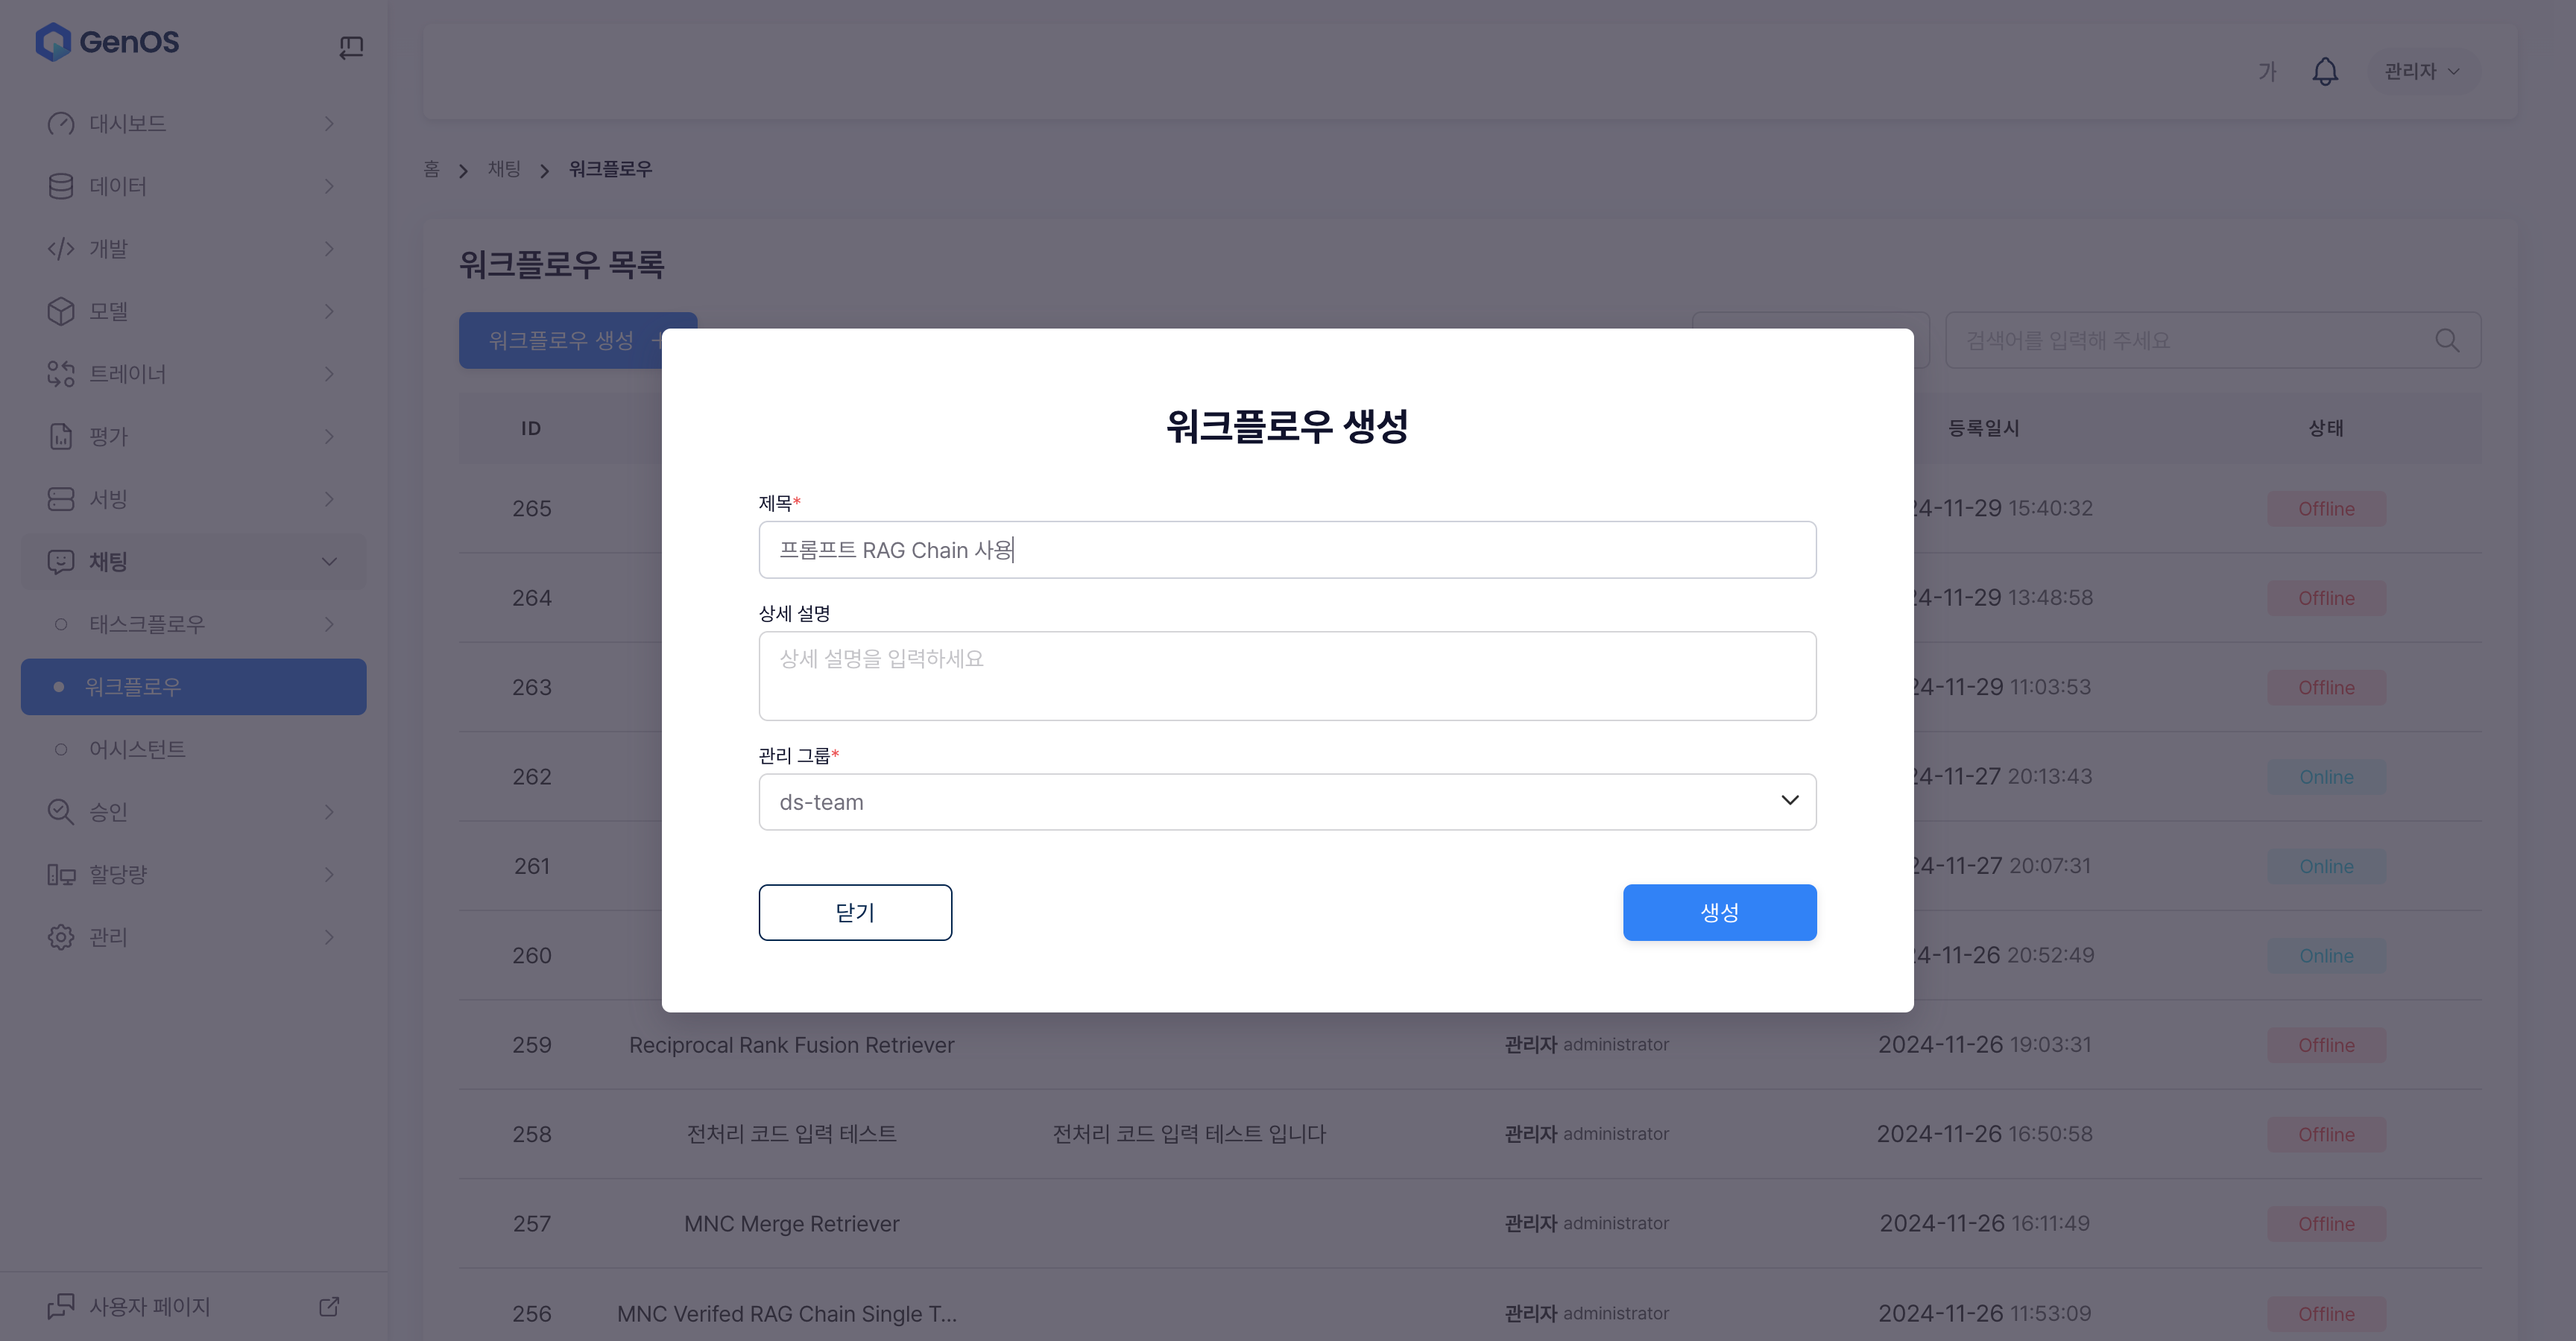Click the code brackets icon for 개발
This screenshot has height=1341, width=2576.
coord(61,249)
